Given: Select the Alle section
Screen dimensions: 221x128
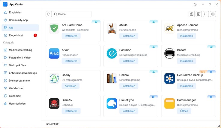Looking at the screenshot, I should [20, 28].
